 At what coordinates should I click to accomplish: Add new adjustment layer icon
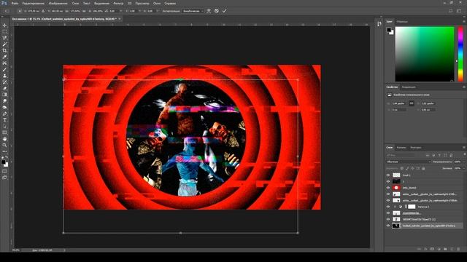[439, 249]
